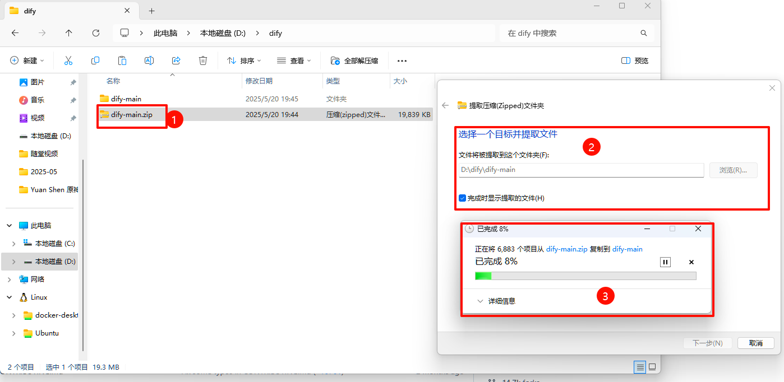784x382 pixels.
Task: Click the Rename icon in toolbar
Action: [x=149, y=60]
